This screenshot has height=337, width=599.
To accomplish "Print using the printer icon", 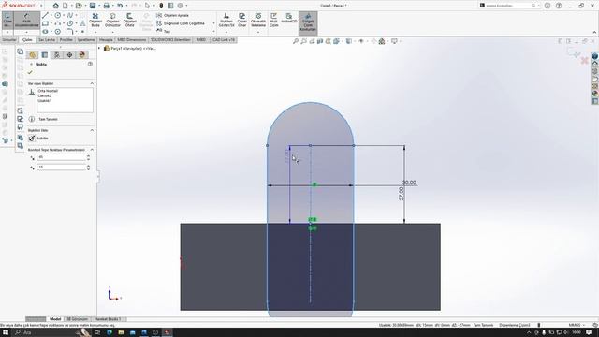I will 106,6.
